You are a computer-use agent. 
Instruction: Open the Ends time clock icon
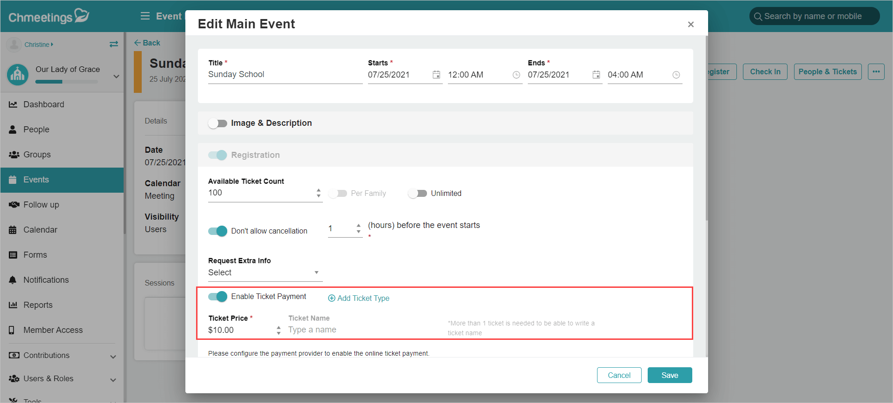(676, 75)
